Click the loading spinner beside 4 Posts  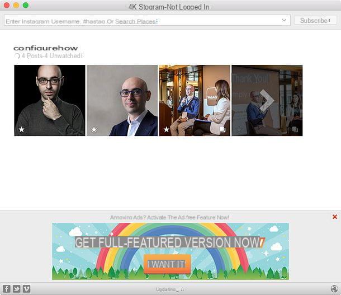pyautogui.click(x=17, y=56)
